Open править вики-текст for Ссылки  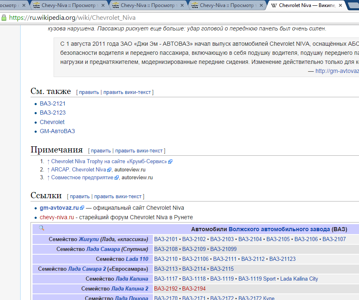[x=118, y=197]
